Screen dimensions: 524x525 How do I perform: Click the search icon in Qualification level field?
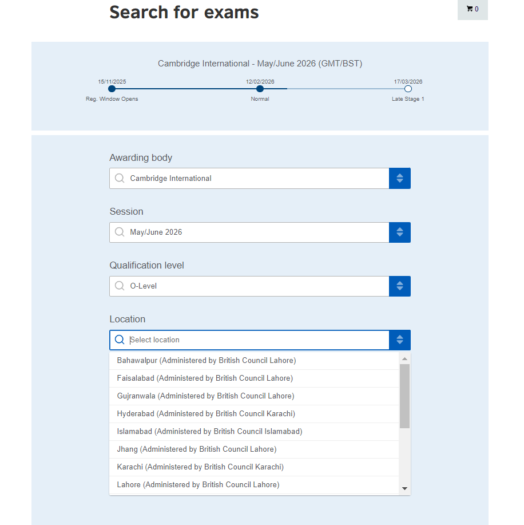pyautogui.click(x=120, y=286)
